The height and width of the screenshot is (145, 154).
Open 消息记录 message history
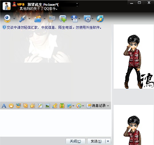click(x=96, y=106)
